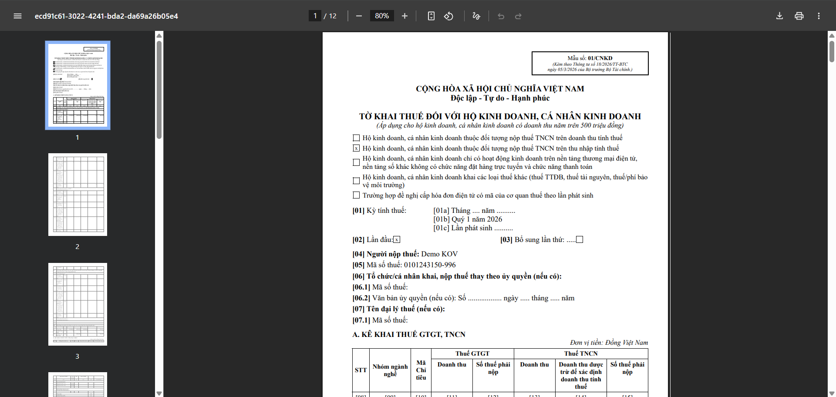Toggle the Lần đầu checkbox
This screenshot has height=397, width=836.
[397, 239]
